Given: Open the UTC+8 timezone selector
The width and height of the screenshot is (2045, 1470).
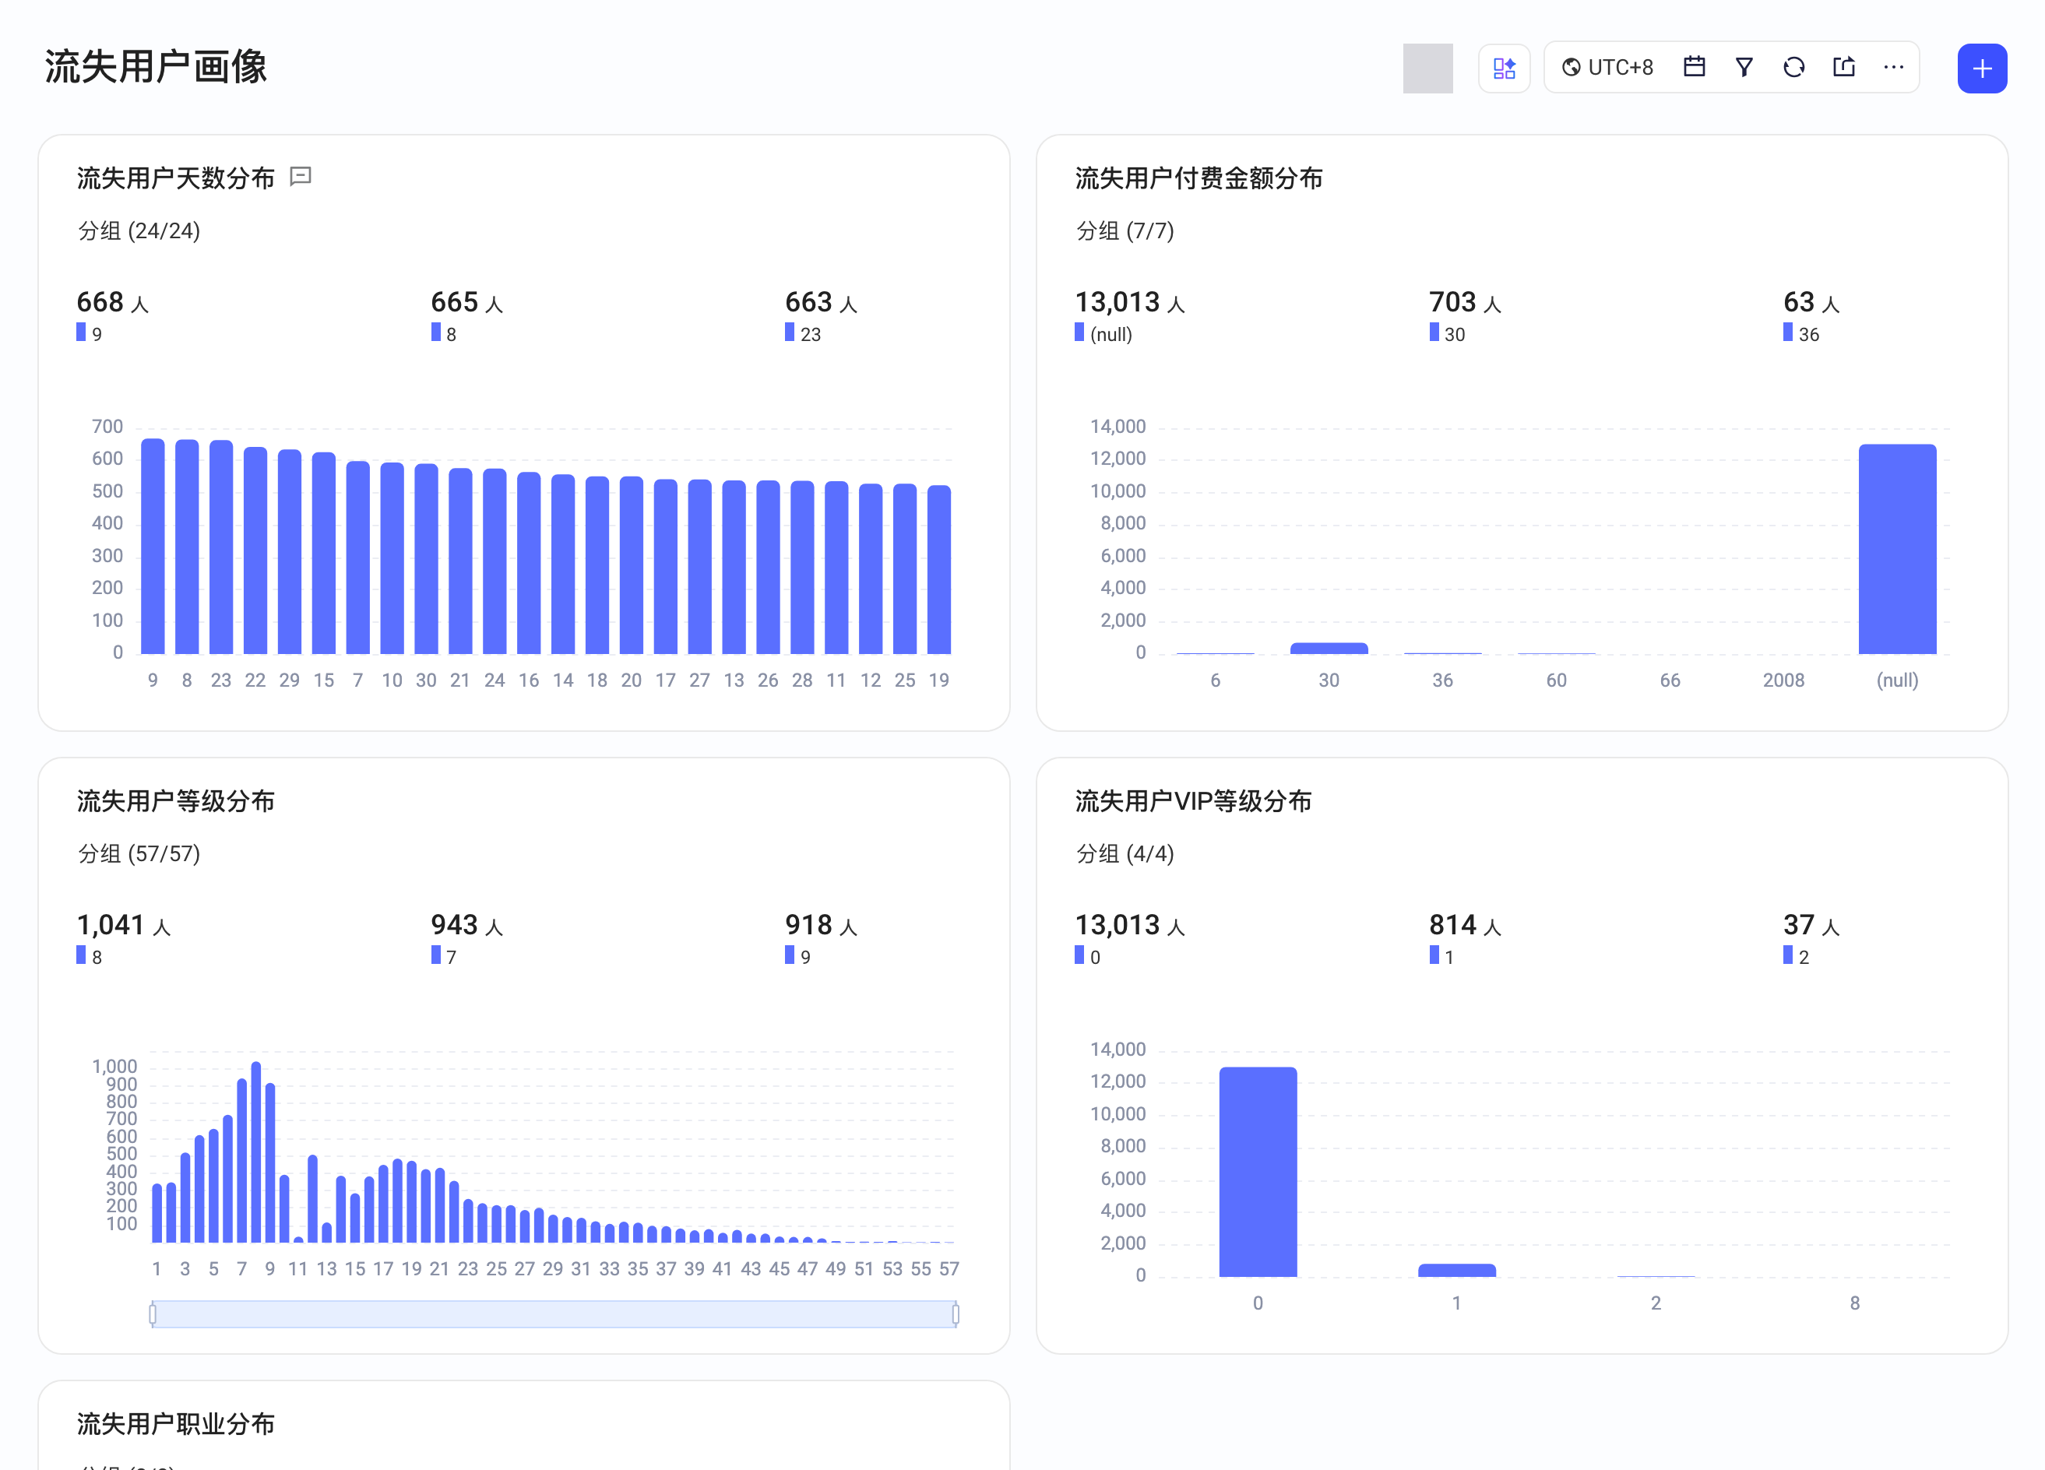Looking at the screenshot, I should pyautogui.click(x=1607, y=68).
